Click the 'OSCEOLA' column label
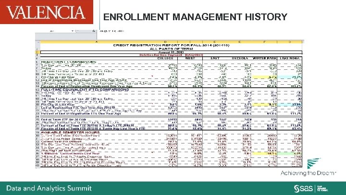 240,58
